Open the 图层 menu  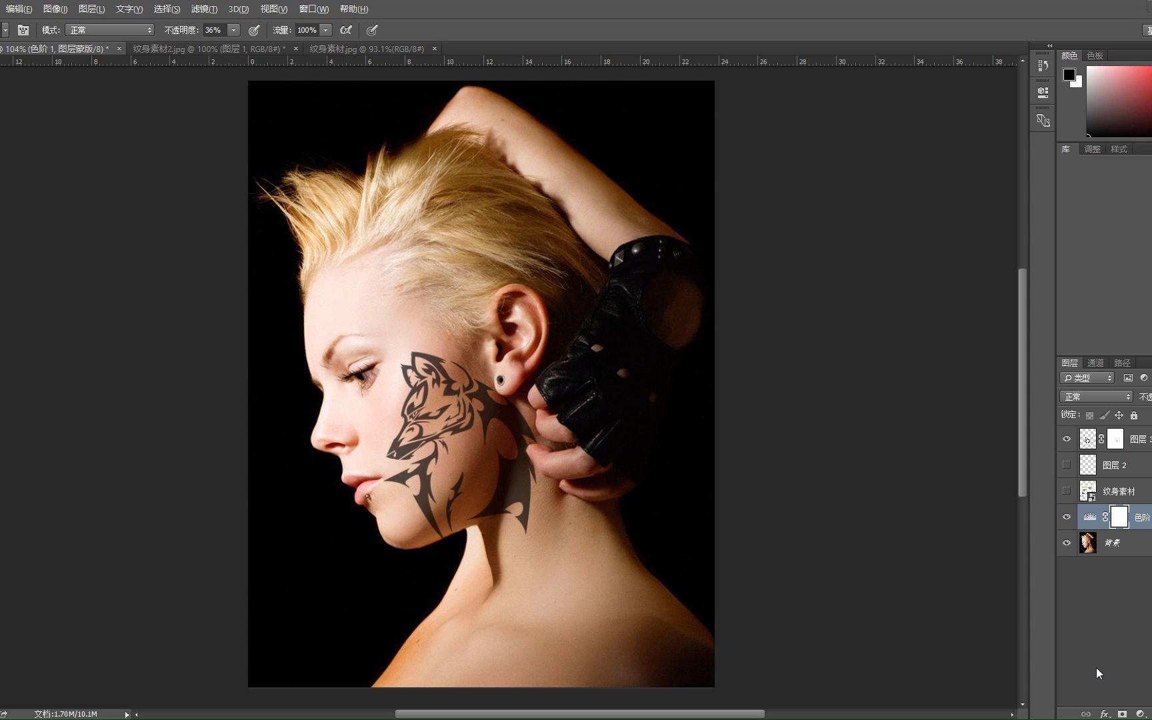pyautogui.click(x=91, y=9)
